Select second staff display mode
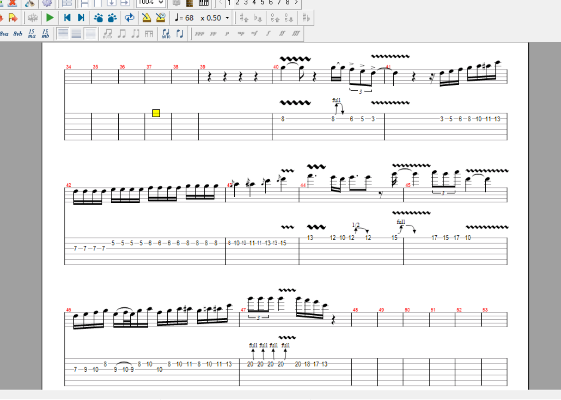This screenshot has height=400, width=561. coord(76,34)
